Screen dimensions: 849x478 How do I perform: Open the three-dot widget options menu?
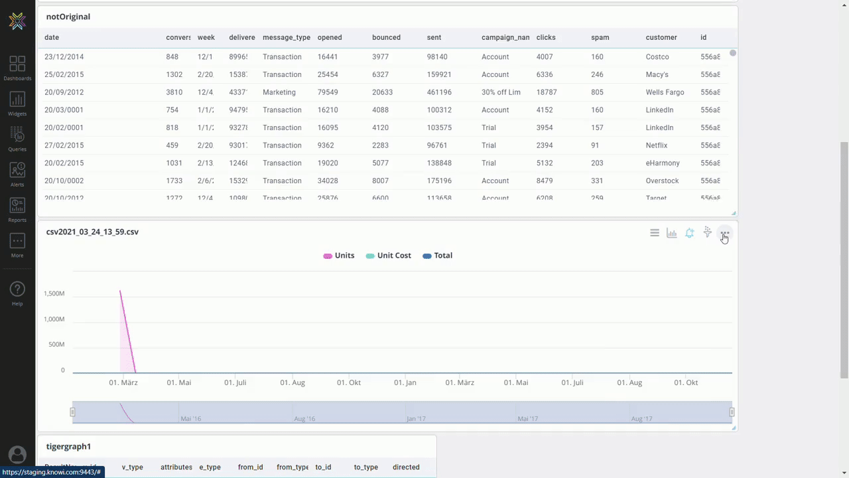click(725, 233)
